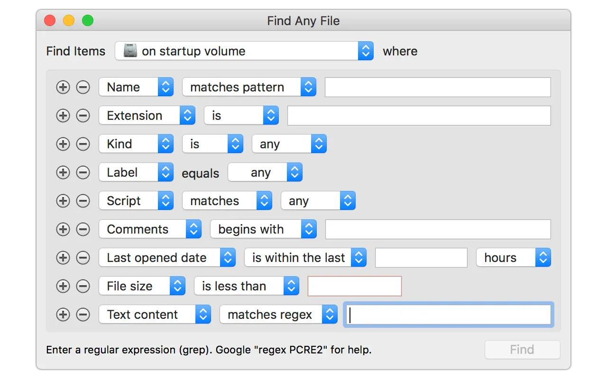The height and width of the screenshot is (379, 607).
Task: Remove the Label rule row
Action: 83,172
